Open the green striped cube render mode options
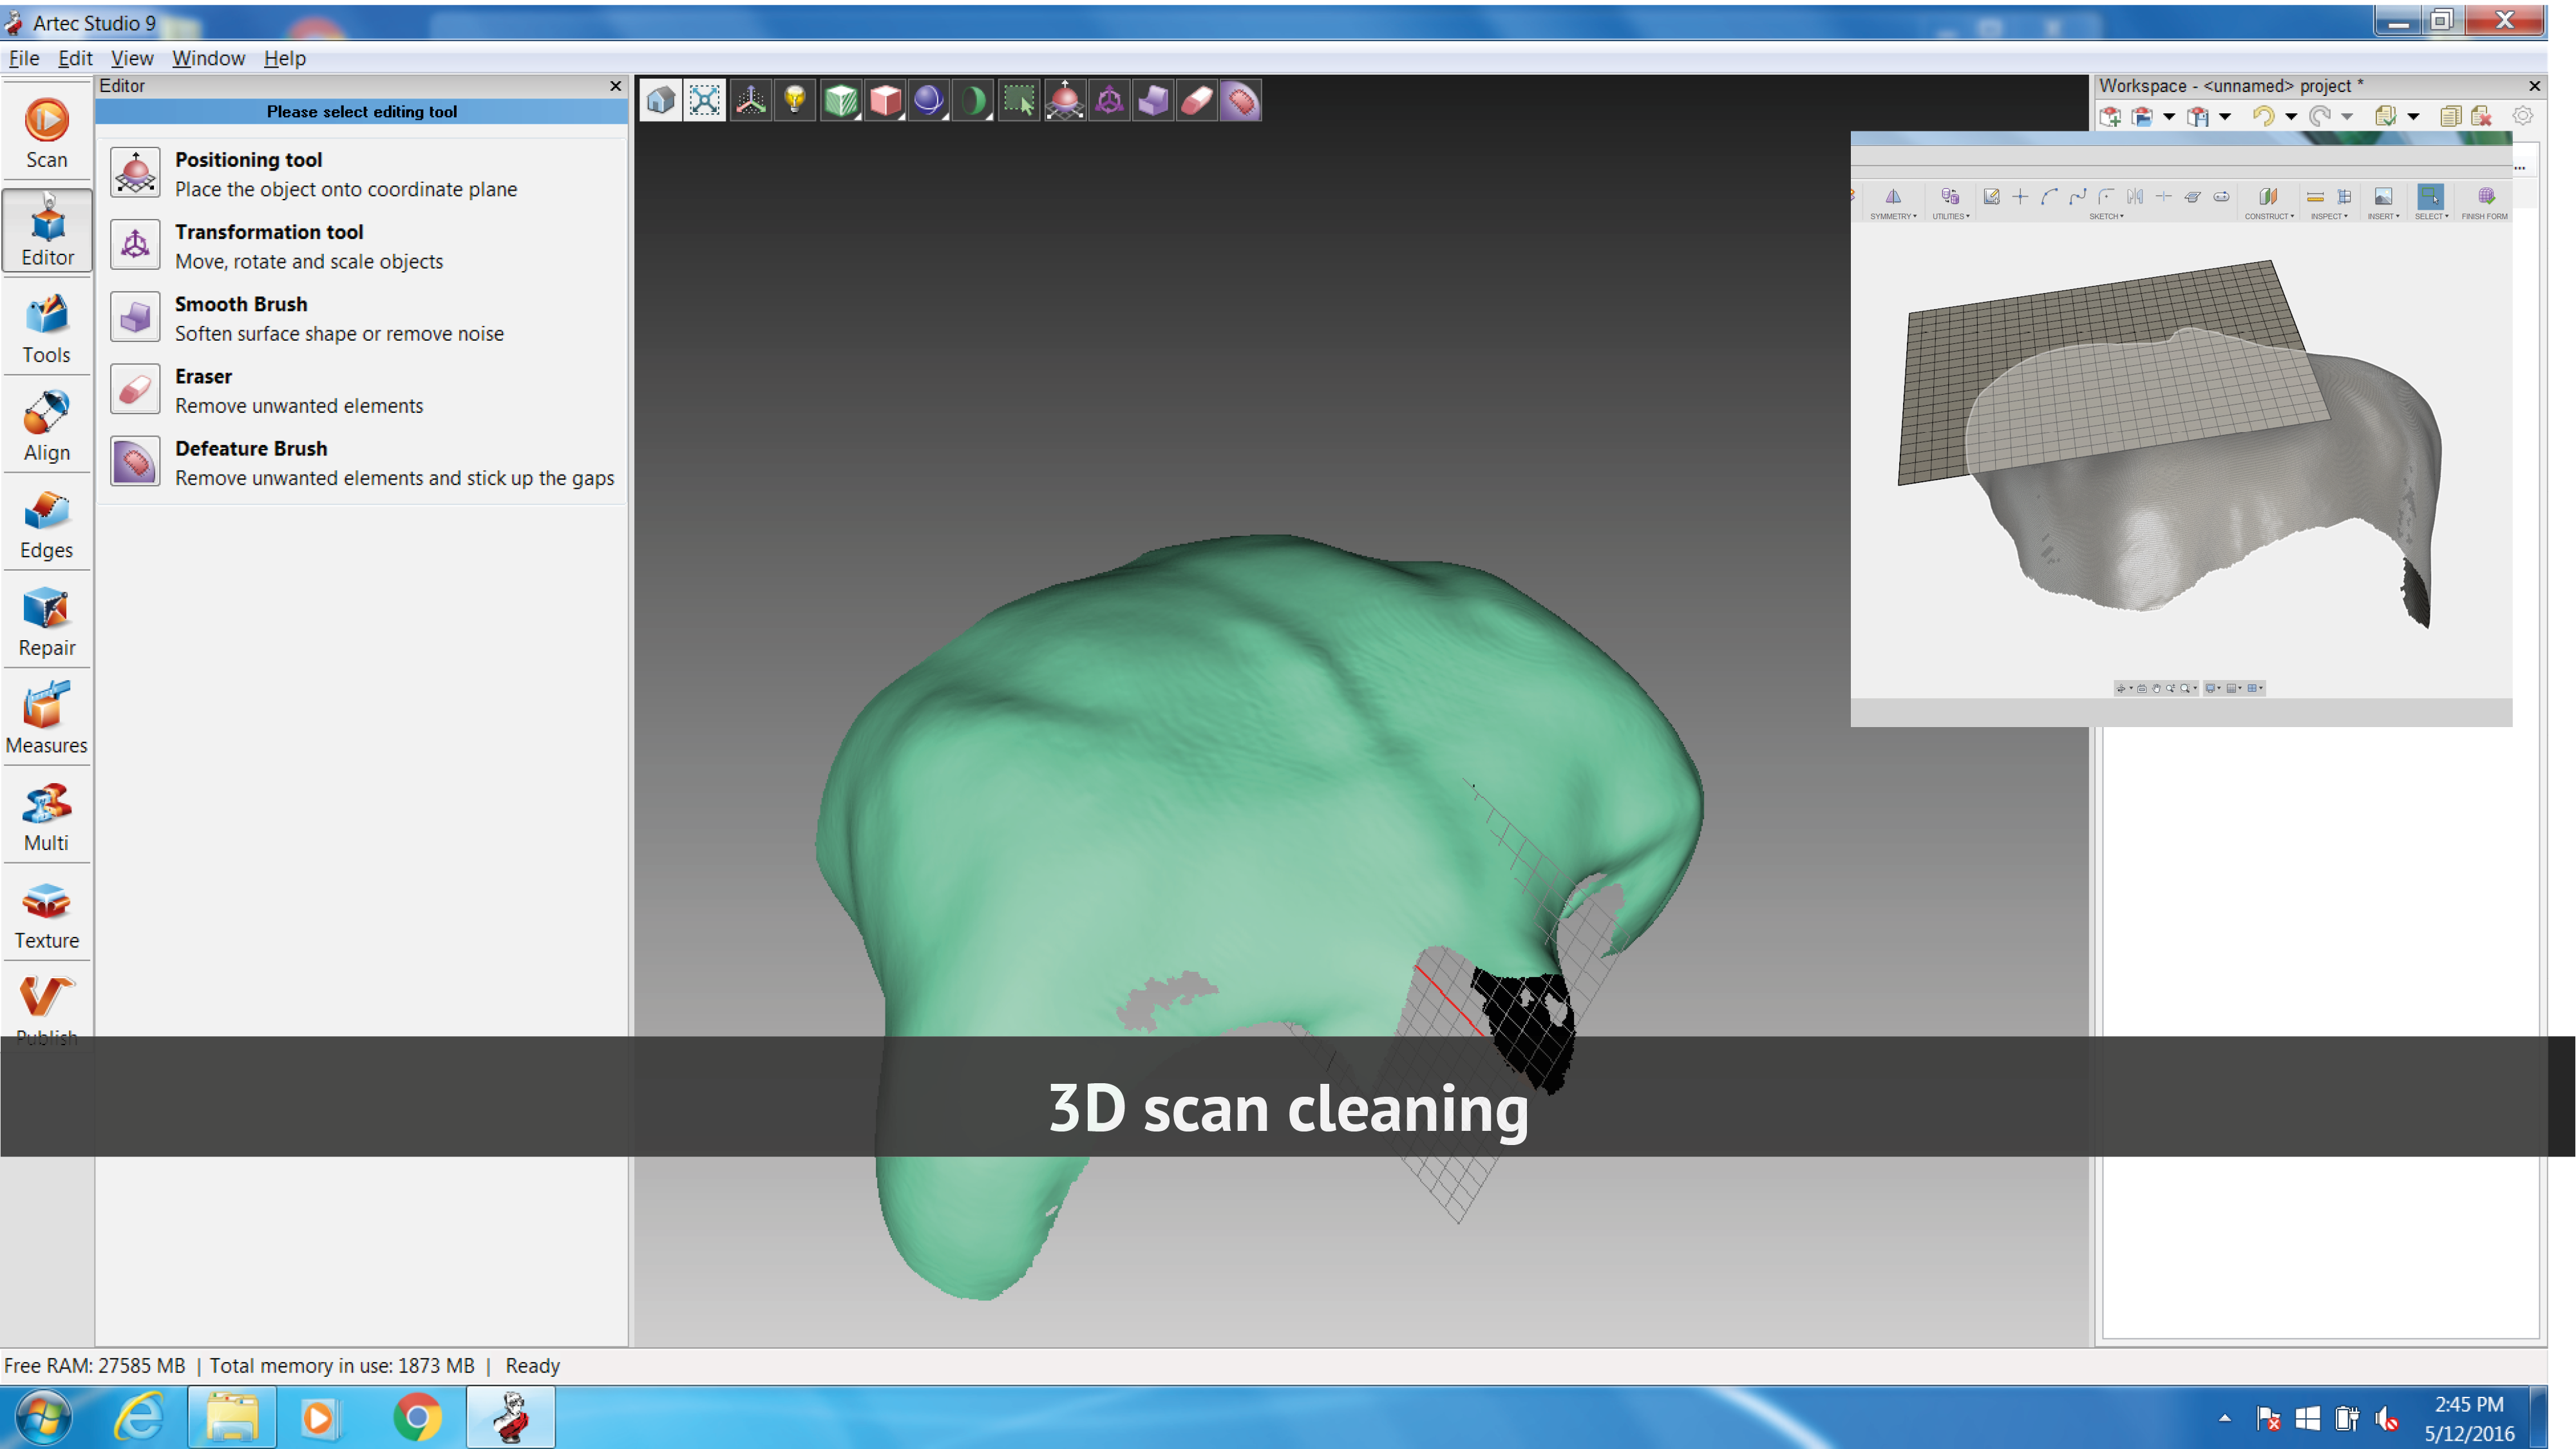2576x1449 pixels. coord(841,100)
